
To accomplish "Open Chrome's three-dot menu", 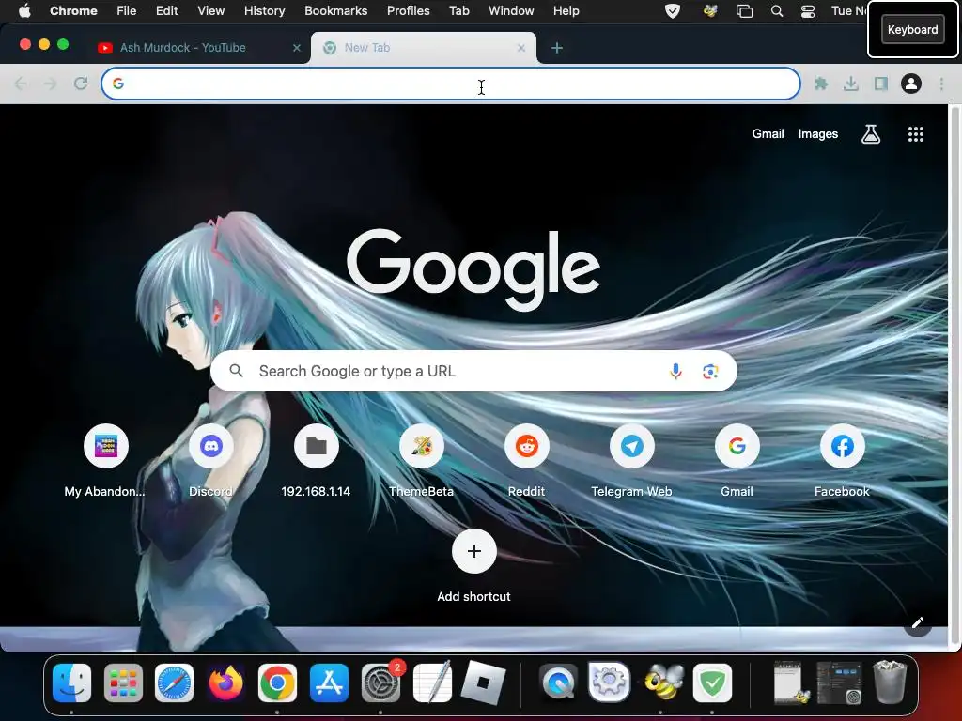I will (941, 84).
